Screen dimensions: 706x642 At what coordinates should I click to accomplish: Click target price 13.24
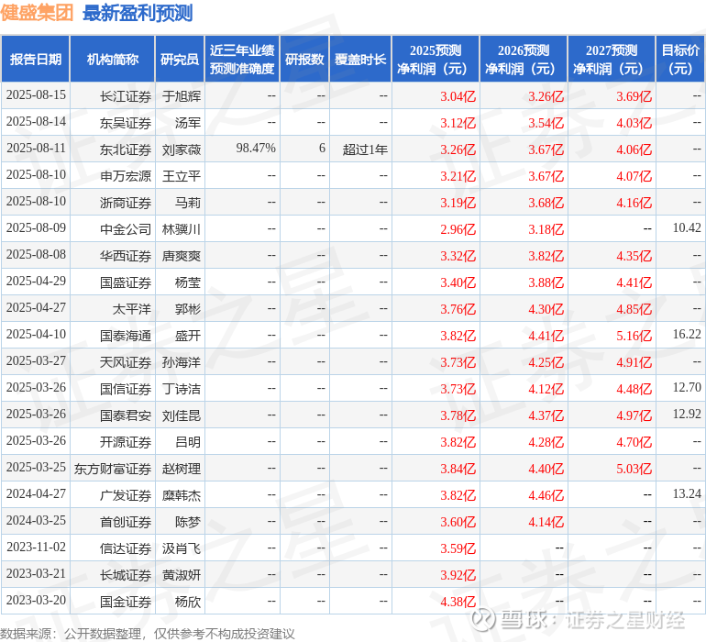(x=687, y=493)
